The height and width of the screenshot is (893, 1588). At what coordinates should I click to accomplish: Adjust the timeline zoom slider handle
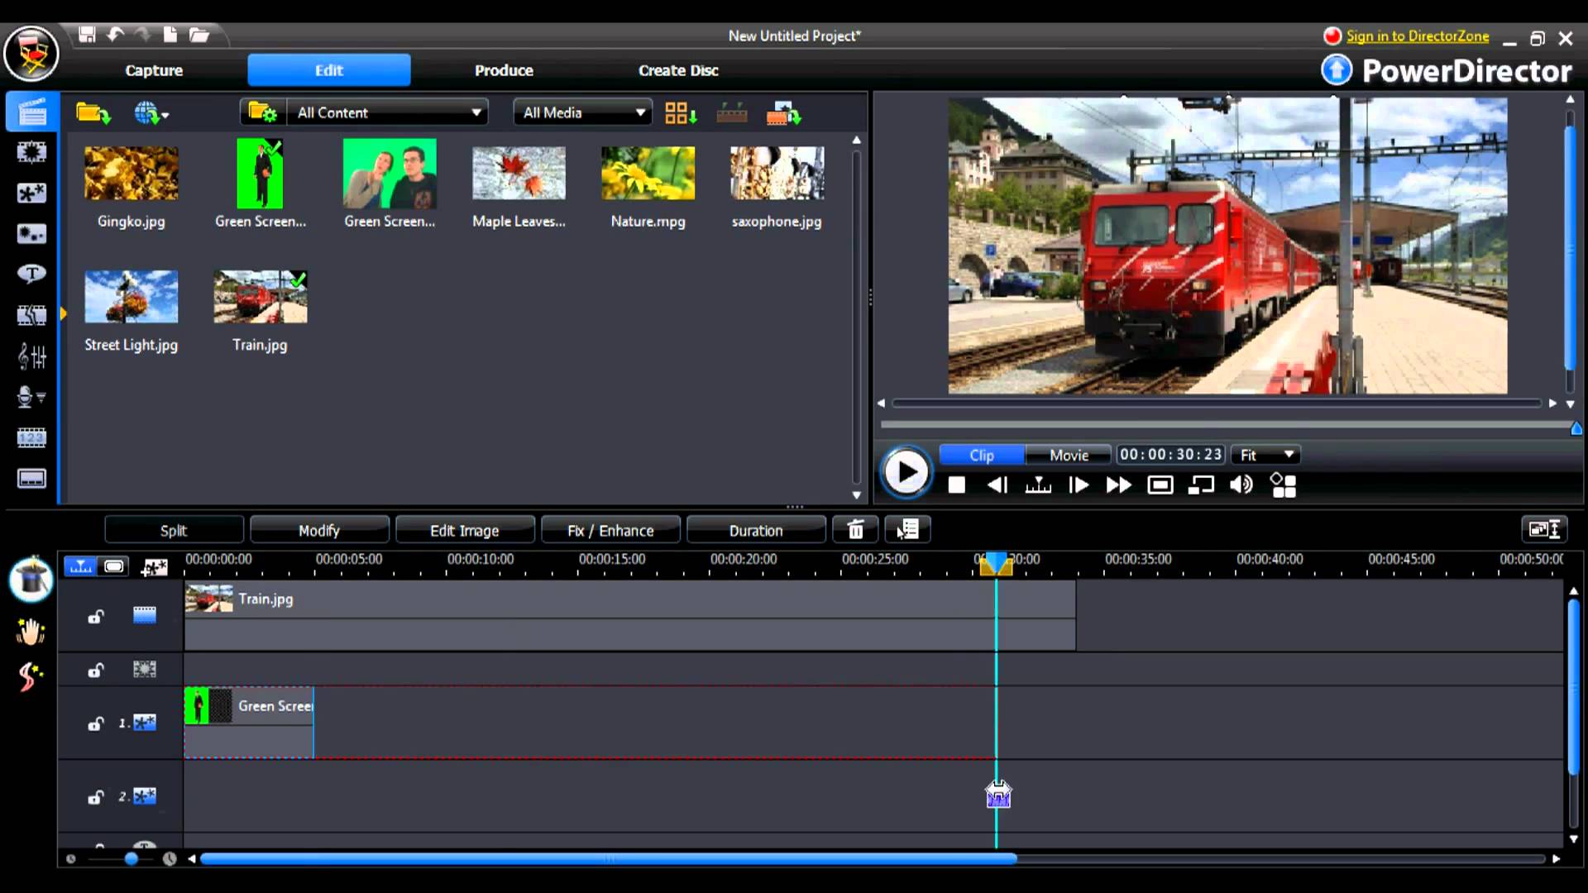(131, 859)
